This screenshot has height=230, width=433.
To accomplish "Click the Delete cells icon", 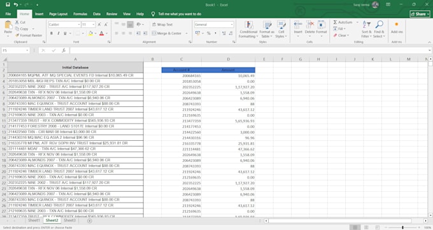I will (x=310, y=25).
